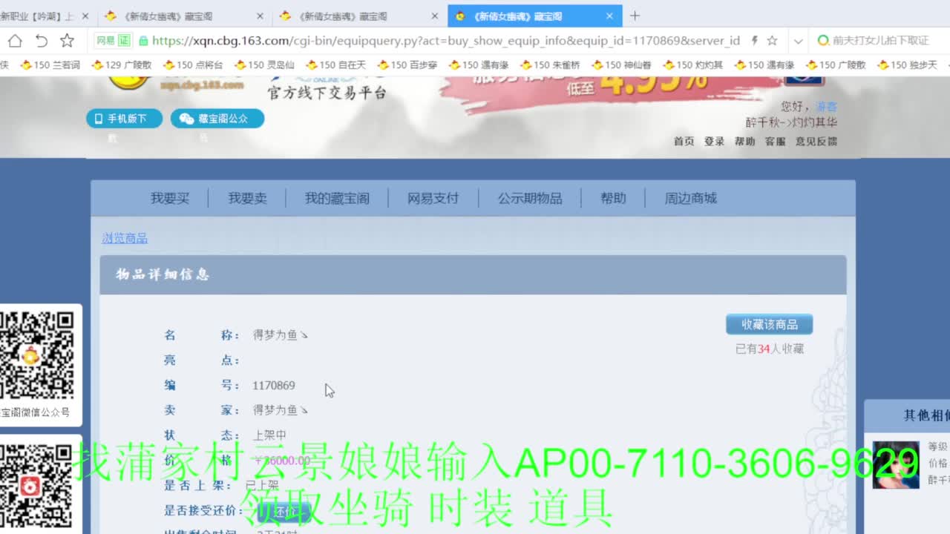
Task: Open the 我要卖 menu
Action: (247, 198)
